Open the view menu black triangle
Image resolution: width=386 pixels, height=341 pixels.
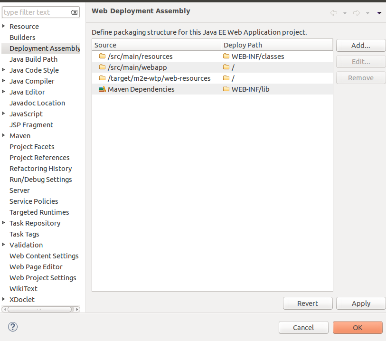click(x=379, y=13)
